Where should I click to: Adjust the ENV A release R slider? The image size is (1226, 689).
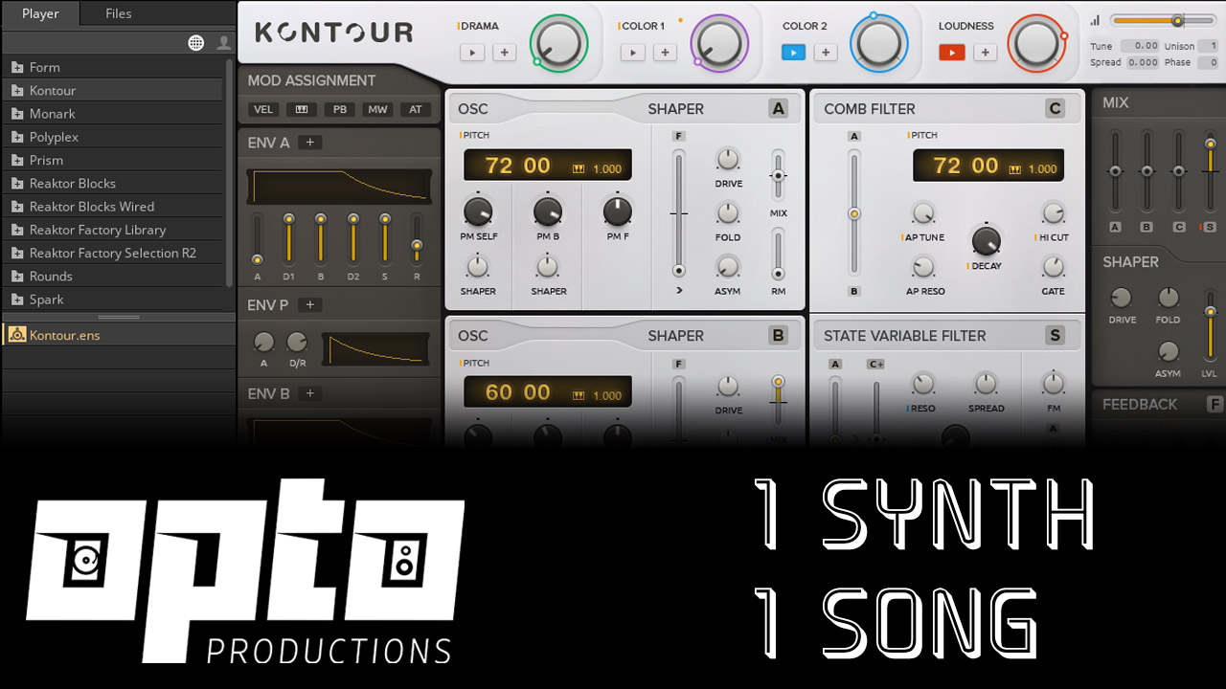click(x=417, y=239)
